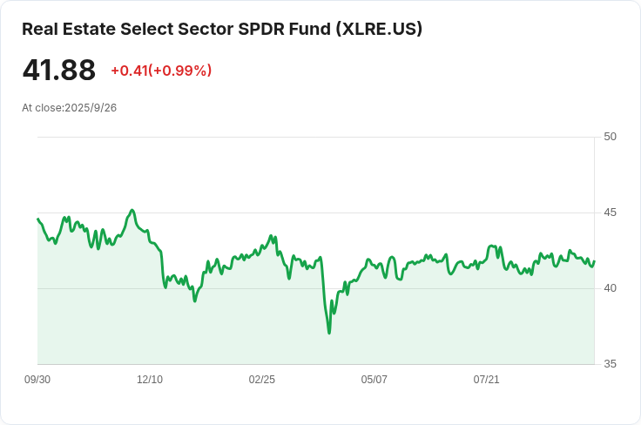Click the leftmost start of the price line
The height and width of the screenshot is (425, 641).
(38, 219)
